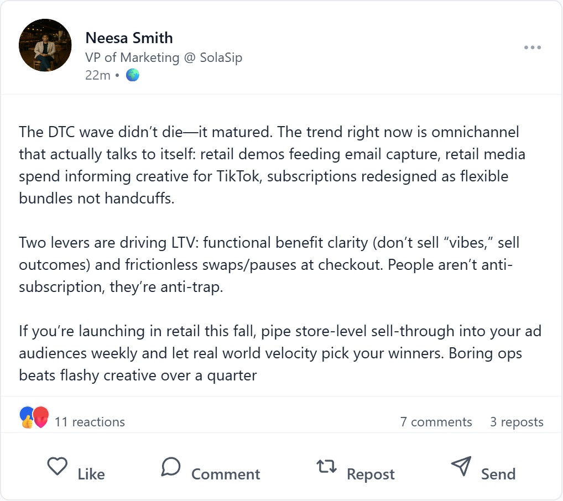This screenshot has width=563, height=501.
Task: Open the three-dot post options menu
Action: click(x=532, y=48)
